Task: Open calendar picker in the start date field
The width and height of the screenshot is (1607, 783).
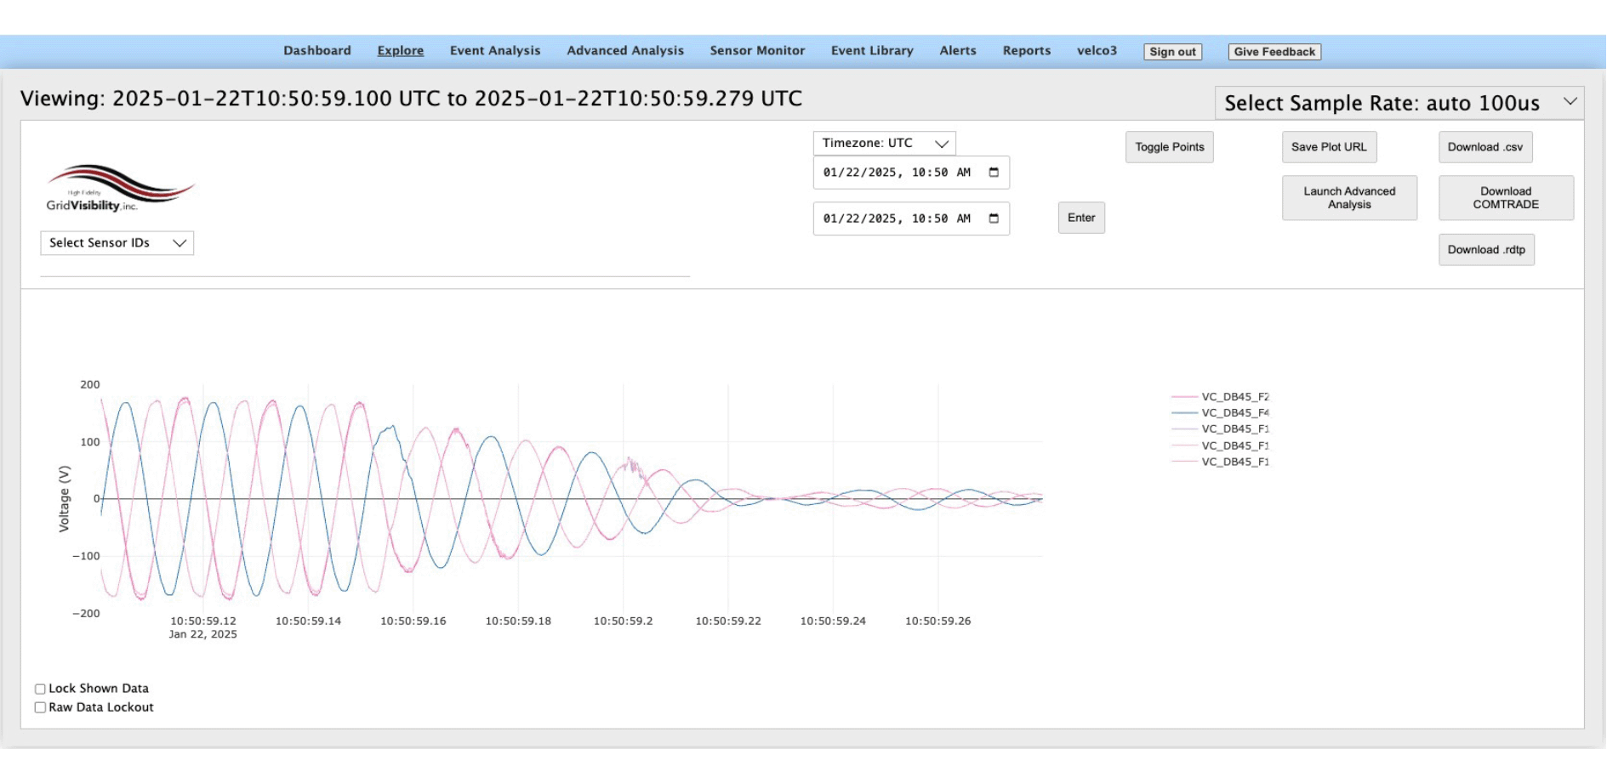Action: (x=993, y=173)
